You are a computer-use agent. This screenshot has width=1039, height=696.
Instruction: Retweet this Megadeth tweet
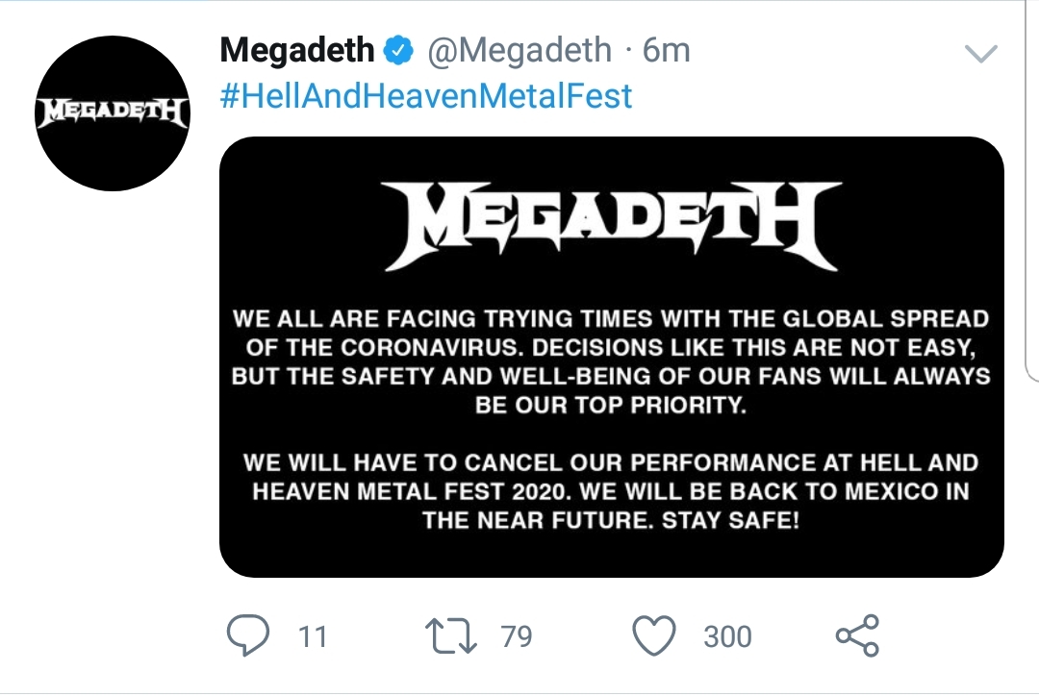click(x=452, y=635)
